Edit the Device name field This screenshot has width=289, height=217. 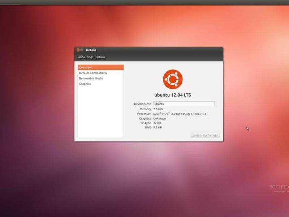pos(184,104)
